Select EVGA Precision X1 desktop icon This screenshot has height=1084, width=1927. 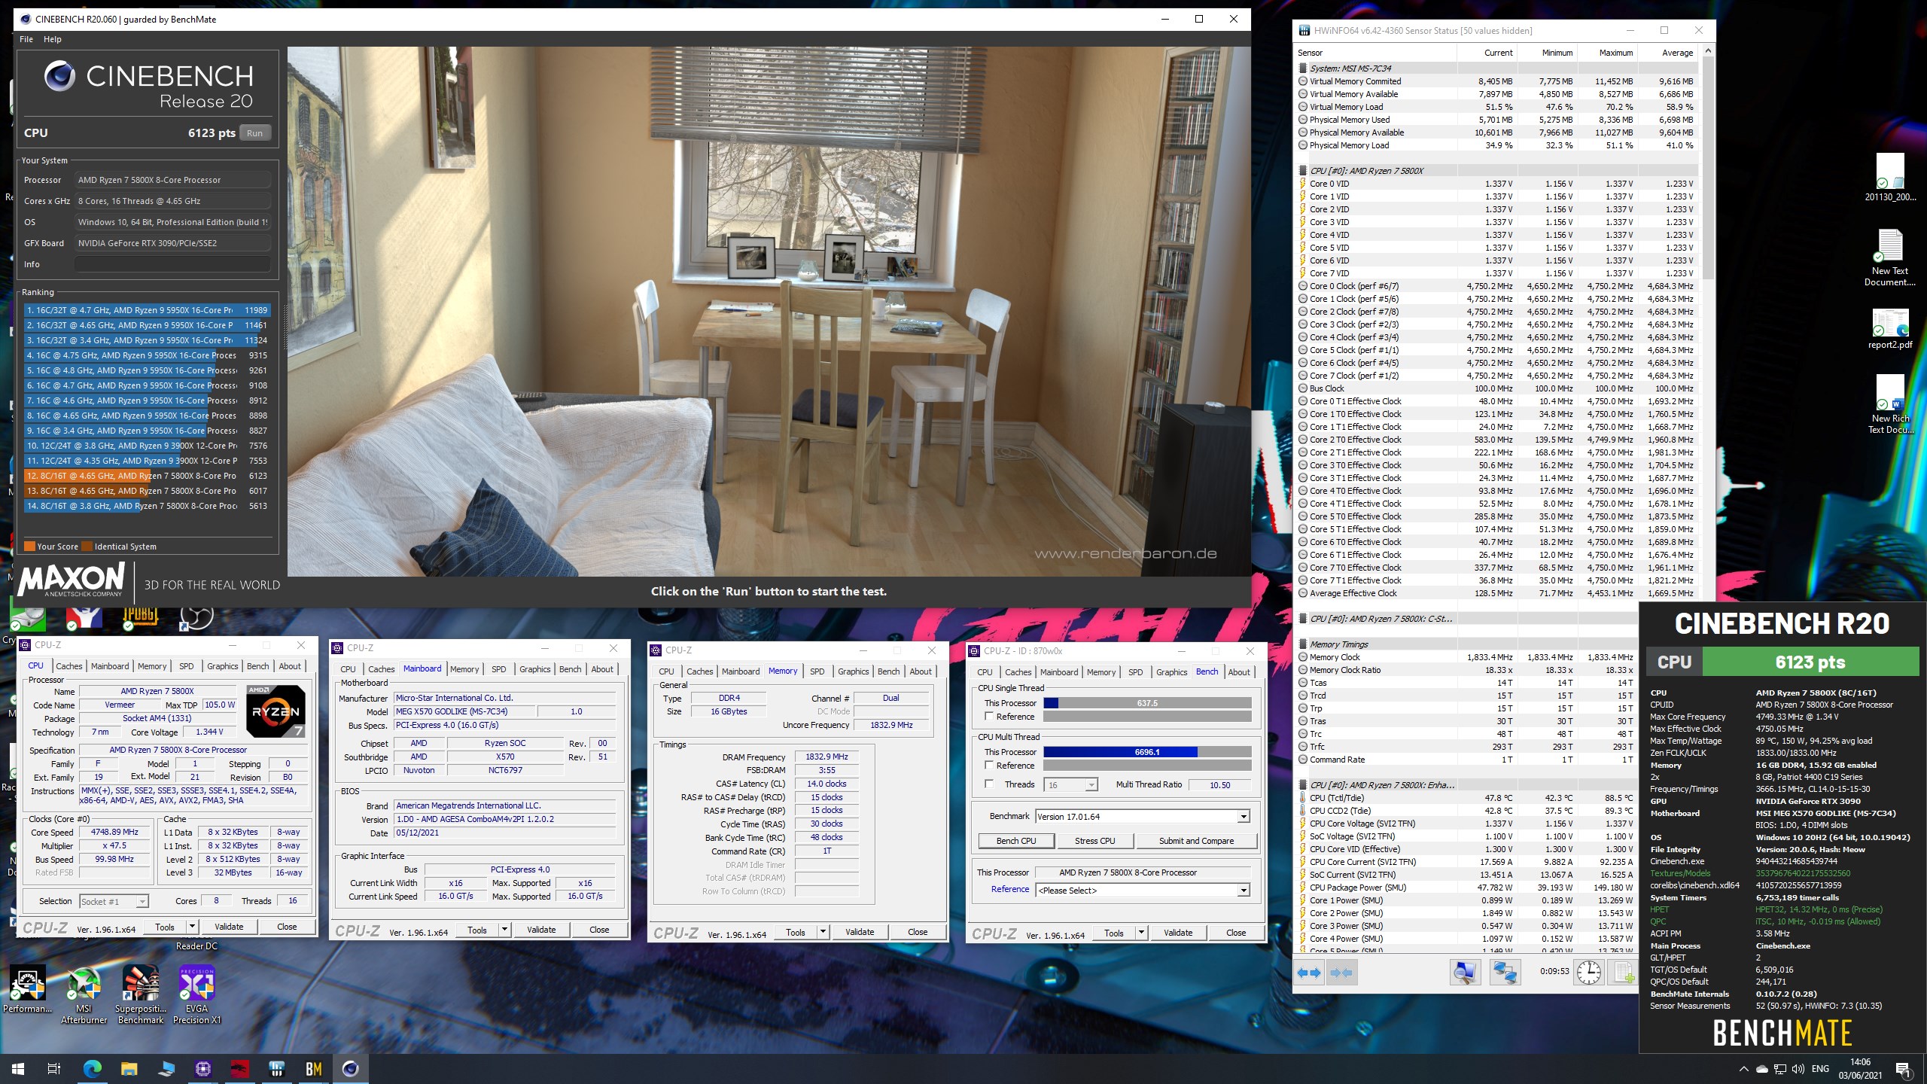coord(196,994)
